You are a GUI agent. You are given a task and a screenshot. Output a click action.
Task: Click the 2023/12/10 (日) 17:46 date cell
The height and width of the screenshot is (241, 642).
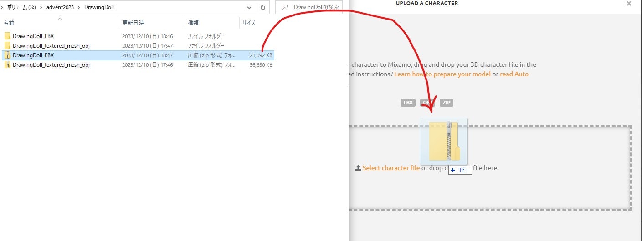tap(147, 65)
